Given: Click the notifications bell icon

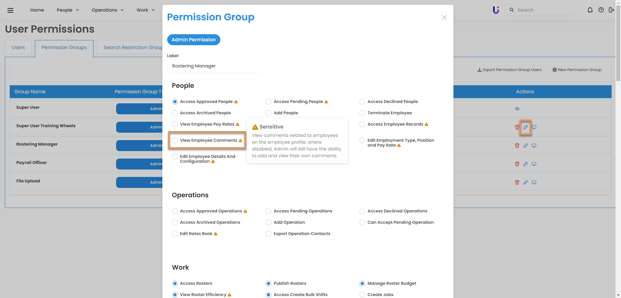Looking at the screenshot, I should 590,10.
